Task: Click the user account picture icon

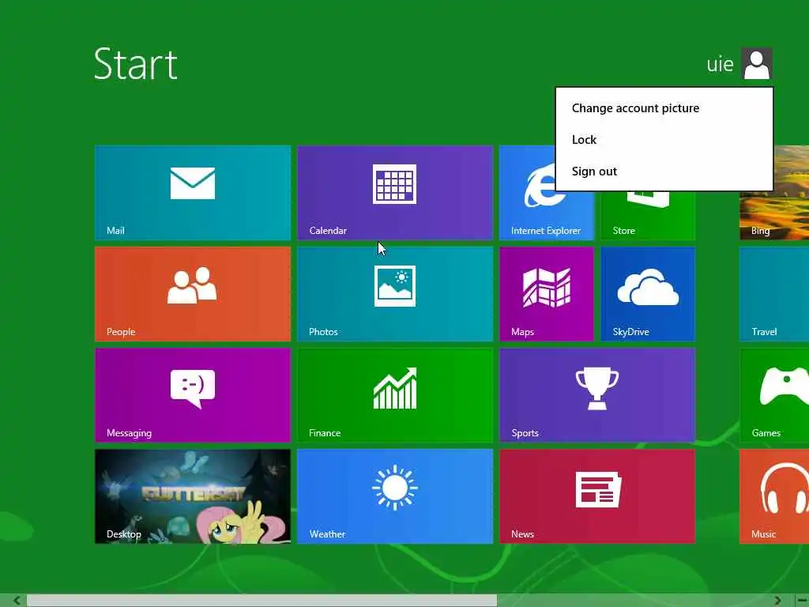Action: 756,63
